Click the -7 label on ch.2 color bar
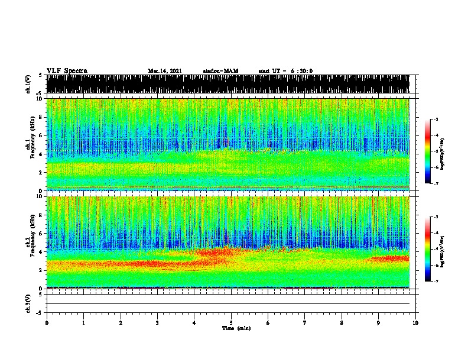This screenshot has height=362, width=468. [x=435, y=281]
